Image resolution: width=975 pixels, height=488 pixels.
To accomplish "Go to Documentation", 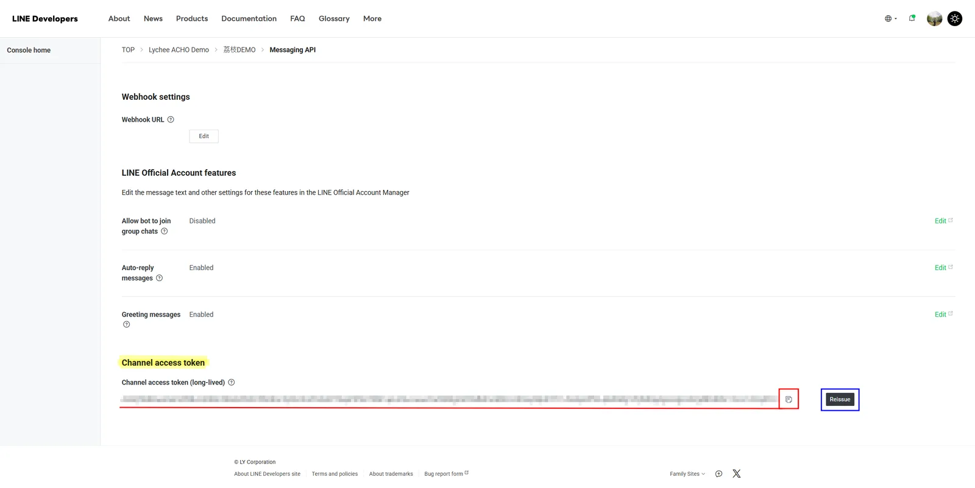I will pyautogui.click(x=249, y=19).
